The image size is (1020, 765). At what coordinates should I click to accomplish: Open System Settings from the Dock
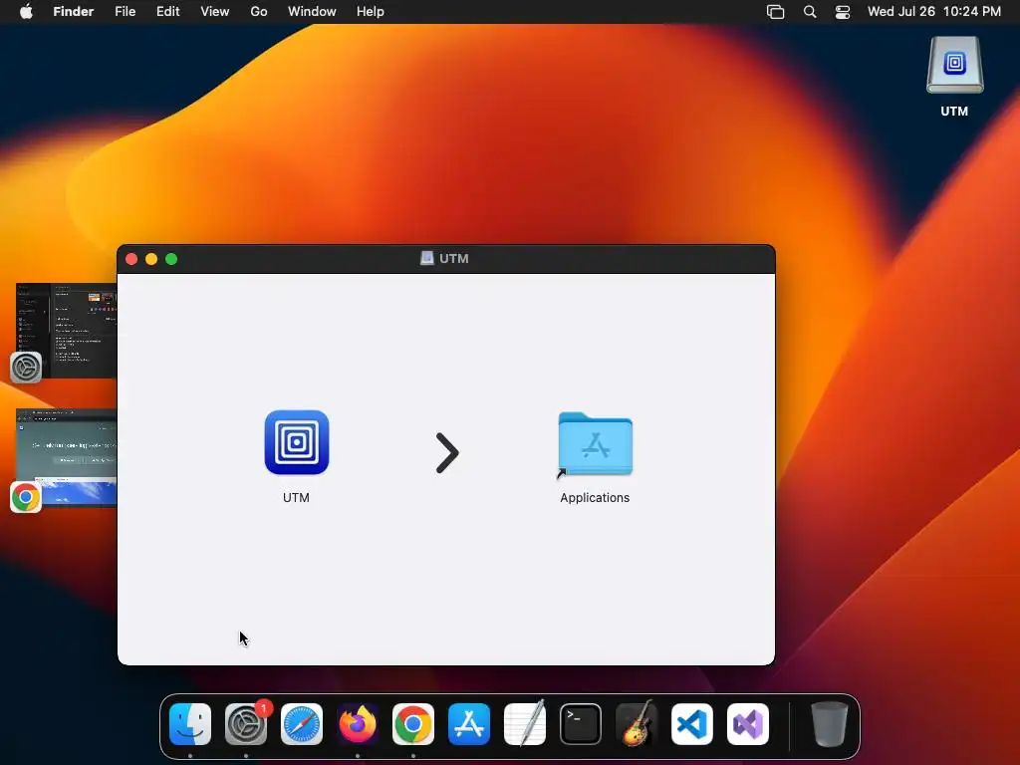pos(246,724)
